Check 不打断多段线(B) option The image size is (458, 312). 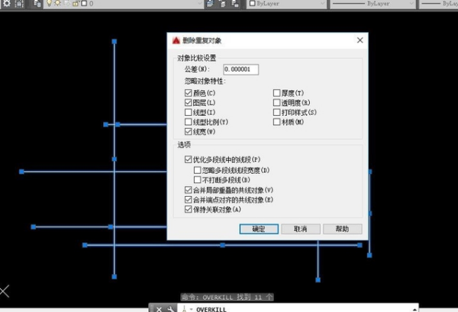[198, 180]
